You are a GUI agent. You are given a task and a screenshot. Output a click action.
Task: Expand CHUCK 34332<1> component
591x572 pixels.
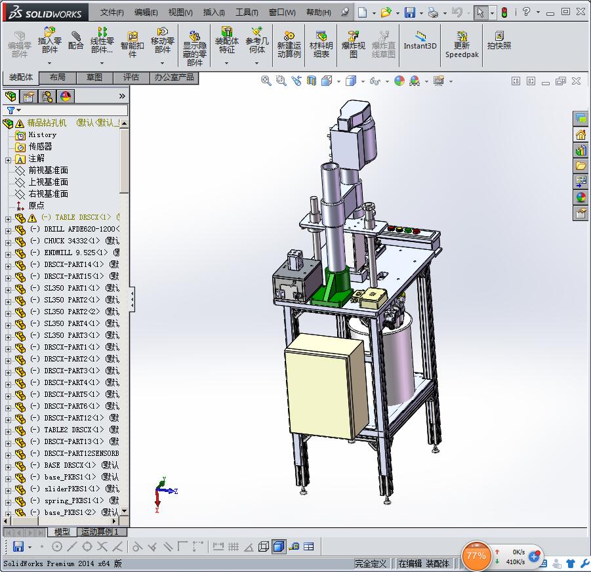(x=8, y=242)
